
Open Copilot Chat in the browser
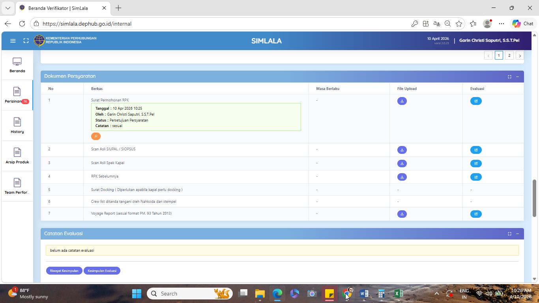coord(523,24)
